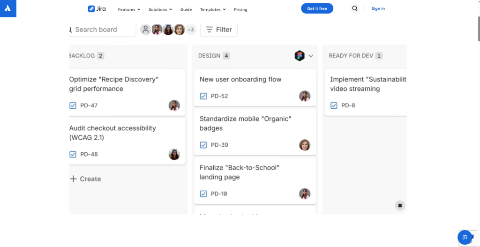Open card Standardize mobile "Organic" badges
480x247 pixels.
255,132
